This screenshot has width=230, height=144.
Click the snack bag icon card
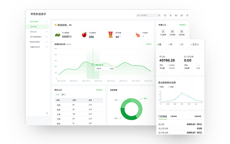pos(111,35)
